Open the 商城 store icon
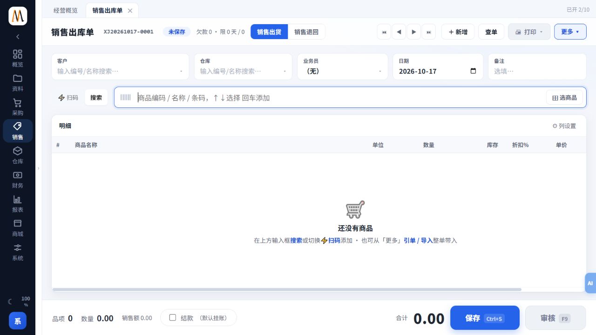Viewport: 596px width, 335px height. 18,228
